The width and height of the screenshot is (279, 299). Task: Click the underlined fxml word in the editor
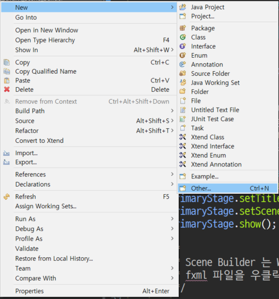(x=196, y=275)
